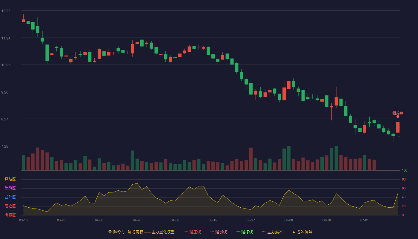Viewport: 418px width, 239px height.
Task: Click the indicator scale value 100
Action: pos(405,171)
